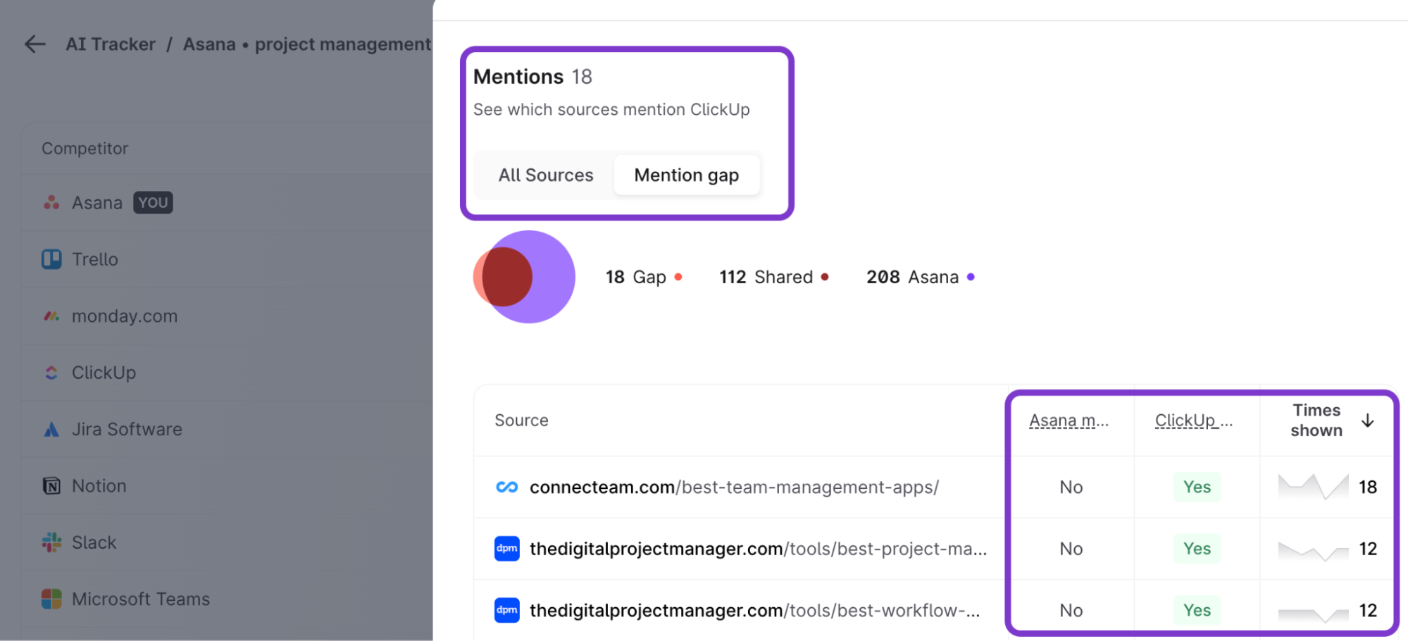
Task: Click the purple Asana legend dot
Action: [x=971, y=277]
